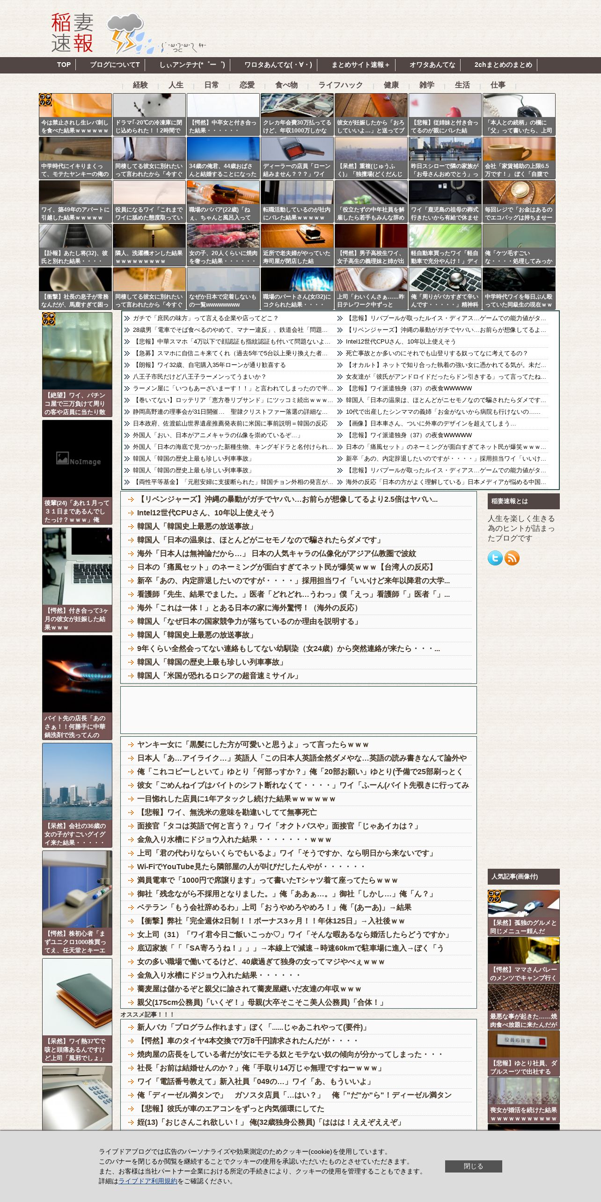The width and height of the screenshot is (601, 1202).
Task: Open article 韓国人「韓国史上最悪の放送事故」 first entry
Action: coord(196,527)
